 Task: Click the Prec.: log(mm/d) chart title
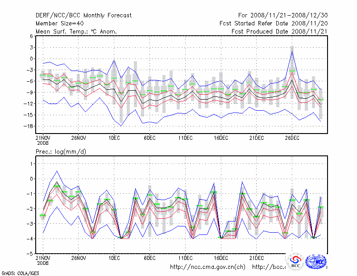[x=61, y=152]
